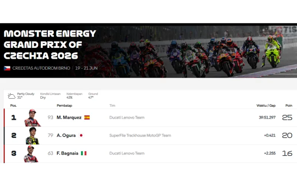Open A. Ogura rider portrait
Image resolution: width=297 pixels, height=196 pixels.
[x=32, y=135]
